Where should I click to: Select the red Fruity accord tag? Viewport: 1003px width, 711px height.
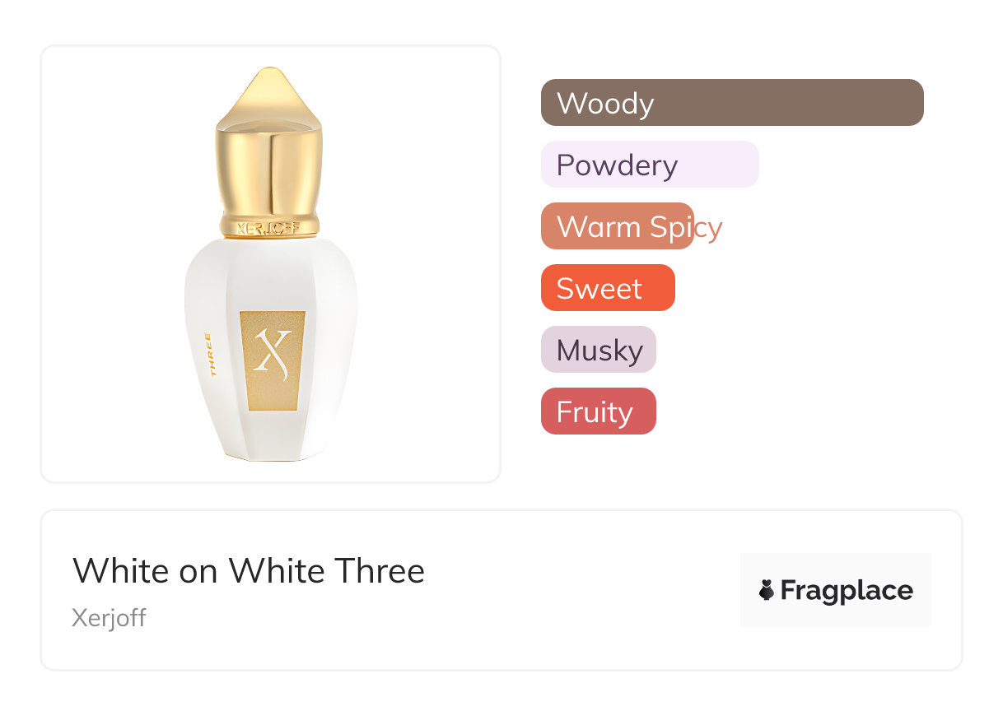click(x=598, y=411)
